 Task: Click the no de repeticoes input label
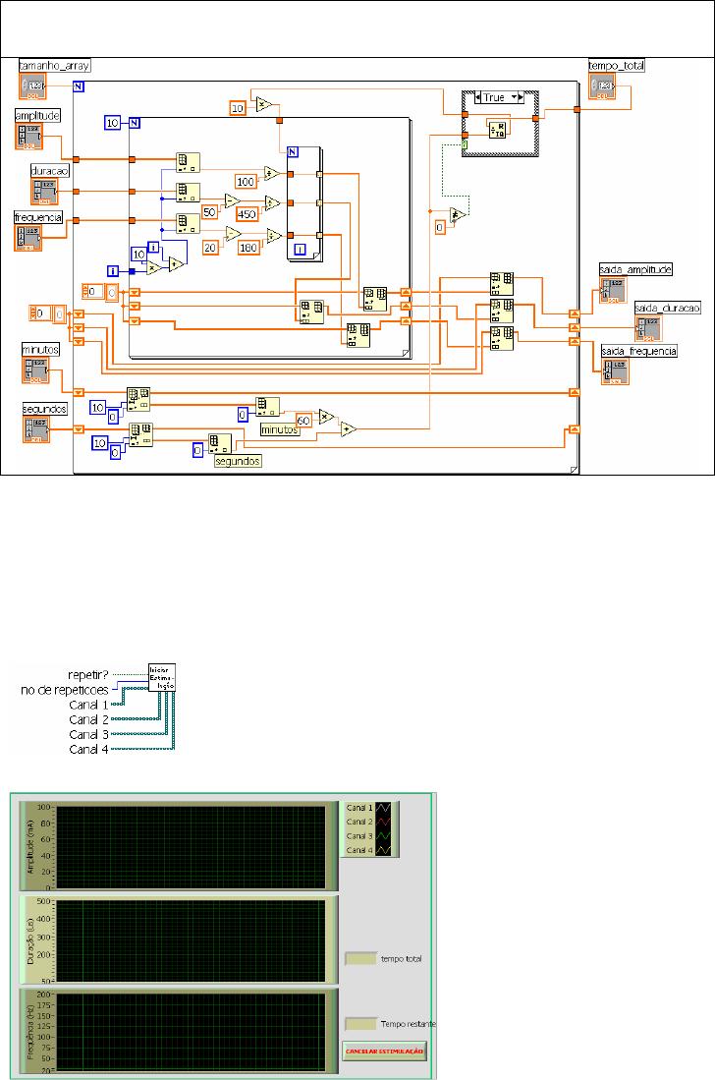tap(65, 690)
